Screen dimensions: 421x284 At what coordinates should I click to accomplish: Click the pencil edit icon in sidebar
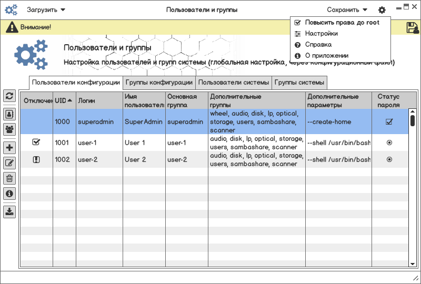coord(9,163)
